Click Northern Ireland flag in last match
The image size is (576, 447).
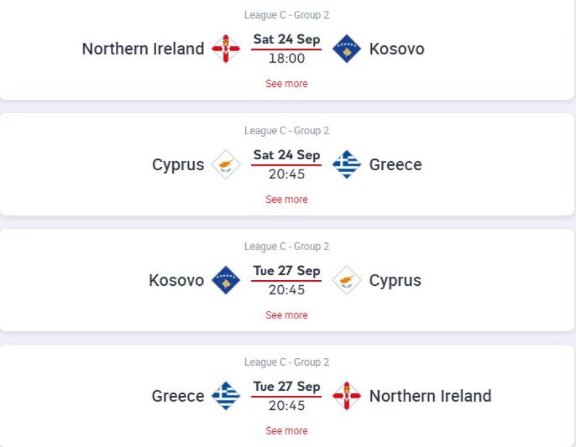346,396
